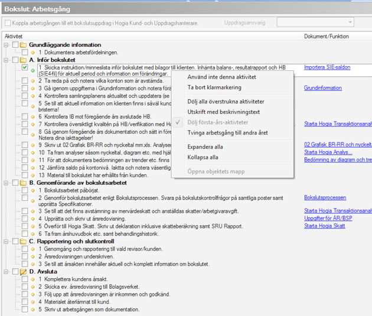Click the status dot beside Skriv ut arbetsgången
Screen dimensions: 372x316
pyautogui.click(x=32, y=310)
